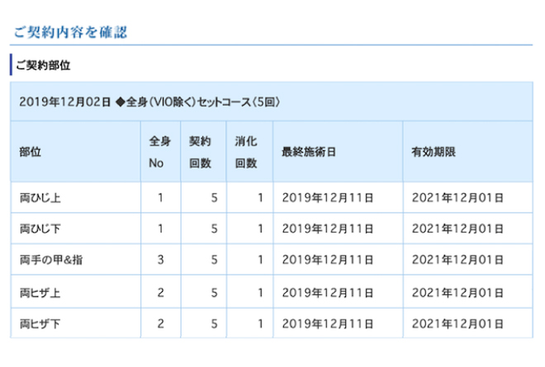Click 全身No value 3 for 両手の甲&指
This screenshot has height=367, width=545.
tap(161, 260)
